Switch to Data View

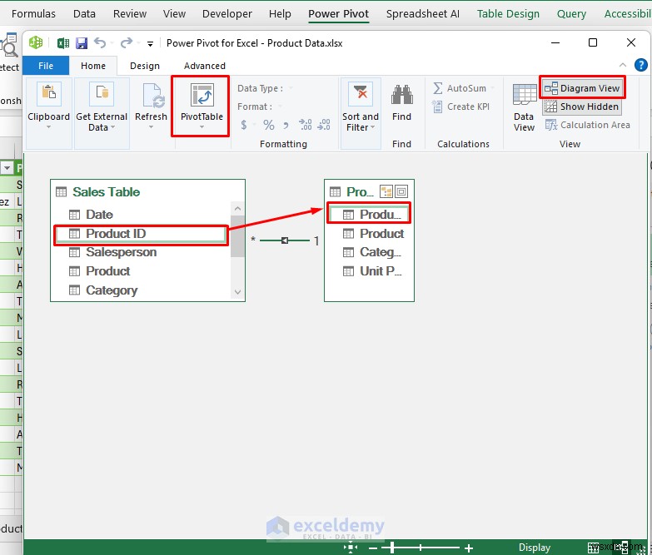[524, 107]
